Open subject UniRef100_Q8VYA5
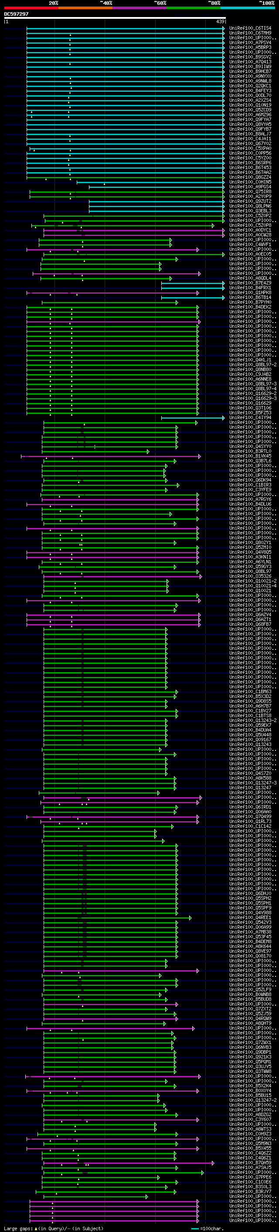 [250, 125]
